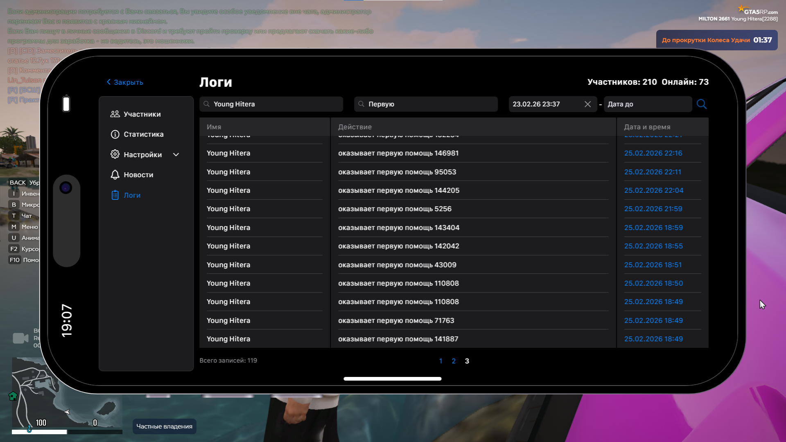
Task: Open the Участники menu item
Action: [142, 114]
